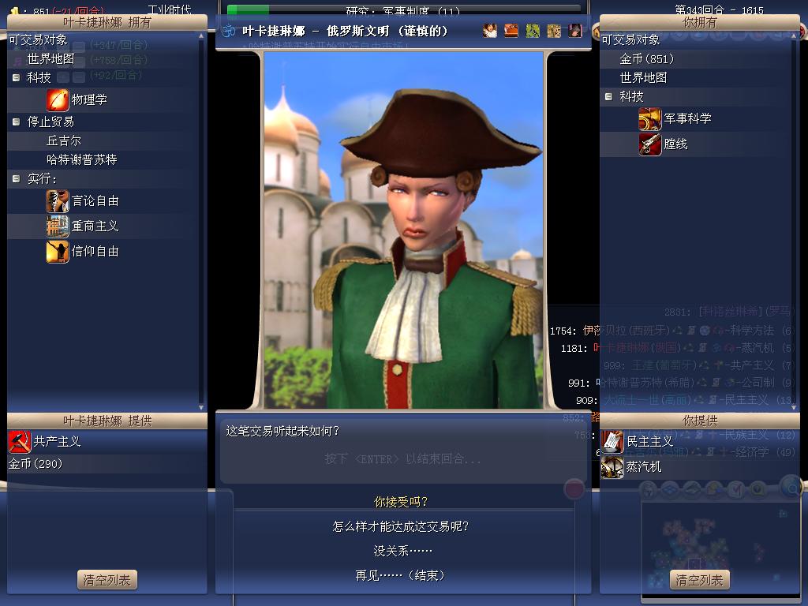Click the 重商主义 civic icon
This screenshot has height=606, width=808.
[x=57, y=226]
